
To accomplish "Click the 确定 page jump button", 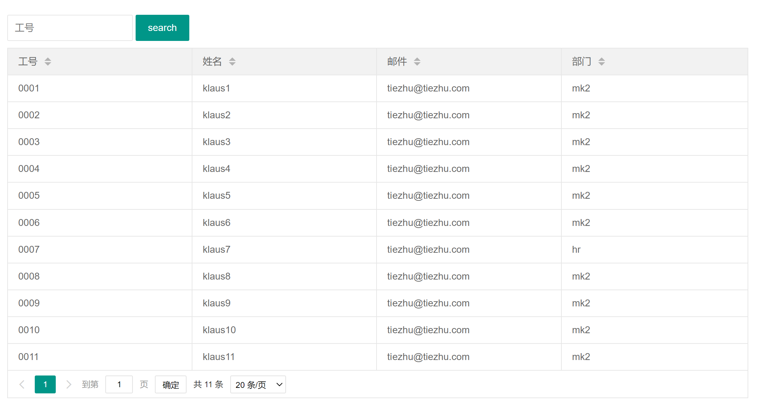I will (171, 384).
